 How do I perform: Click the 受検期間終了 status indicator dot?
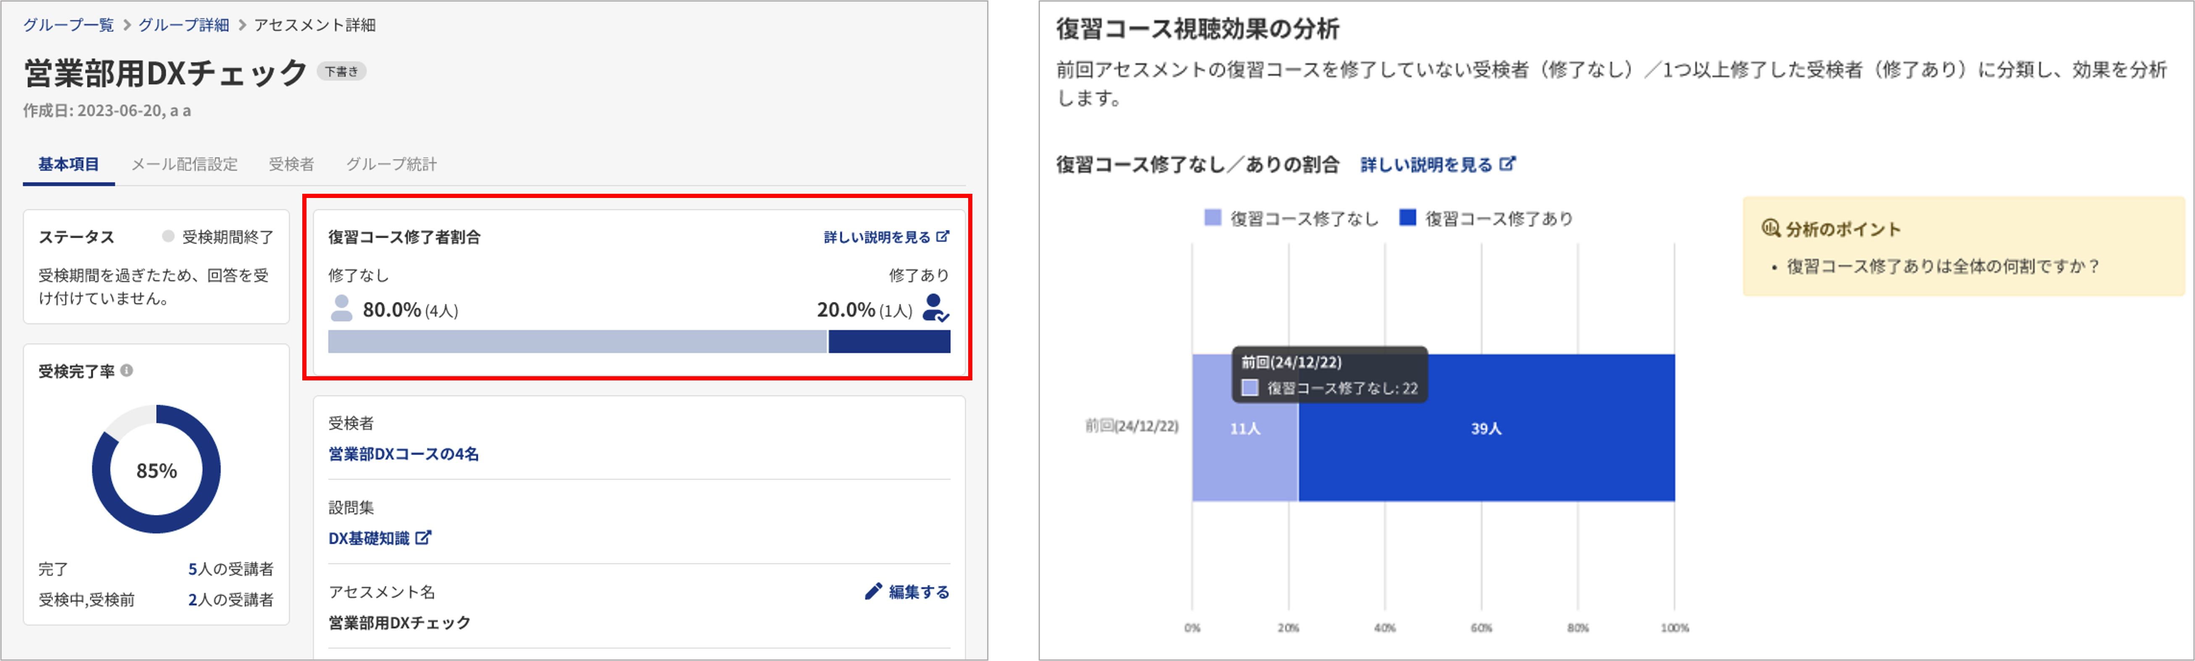click(x=168, y=237)
